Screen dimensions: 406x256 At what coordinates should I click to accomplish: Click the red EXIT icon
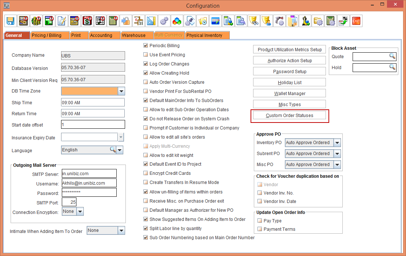pyautogui.click(x=356, y=21)
